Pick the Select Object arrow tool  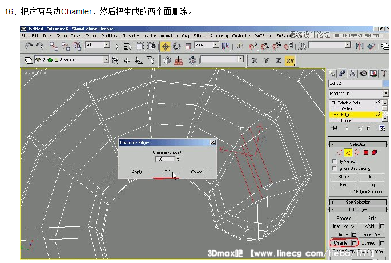[x=116, y=46]
